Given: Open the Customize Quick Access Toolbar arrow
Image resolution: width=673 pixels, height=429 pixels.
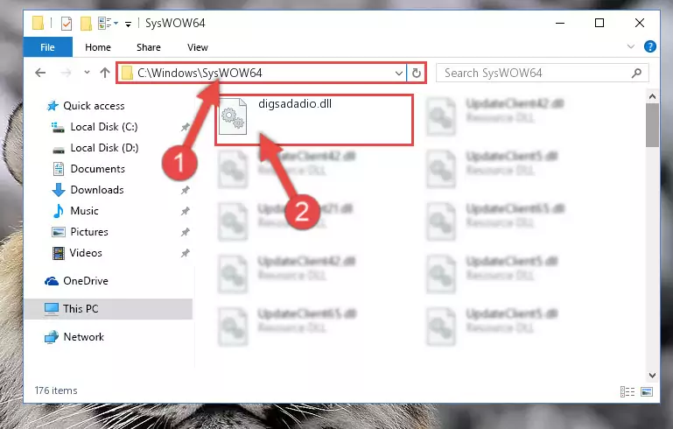Looking at the screenshot, I should click(x=128, y=24).
